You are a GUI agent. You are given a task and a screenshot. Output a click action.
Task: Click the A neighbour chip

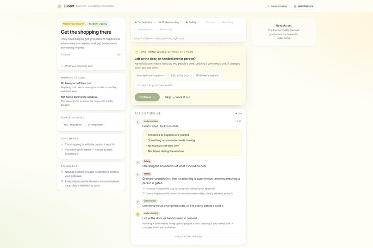tap(95, 125)
